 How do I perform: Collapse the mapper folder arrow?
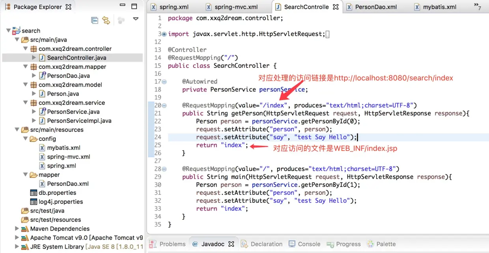coord(25,175)
